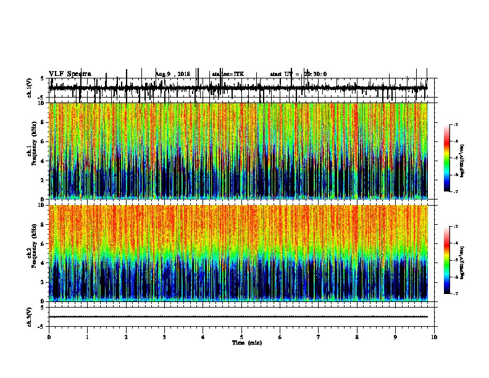Click the ch.1 frequency axis "6" tick label
This screenshot has height=378, width=489.
pos(43,142)
